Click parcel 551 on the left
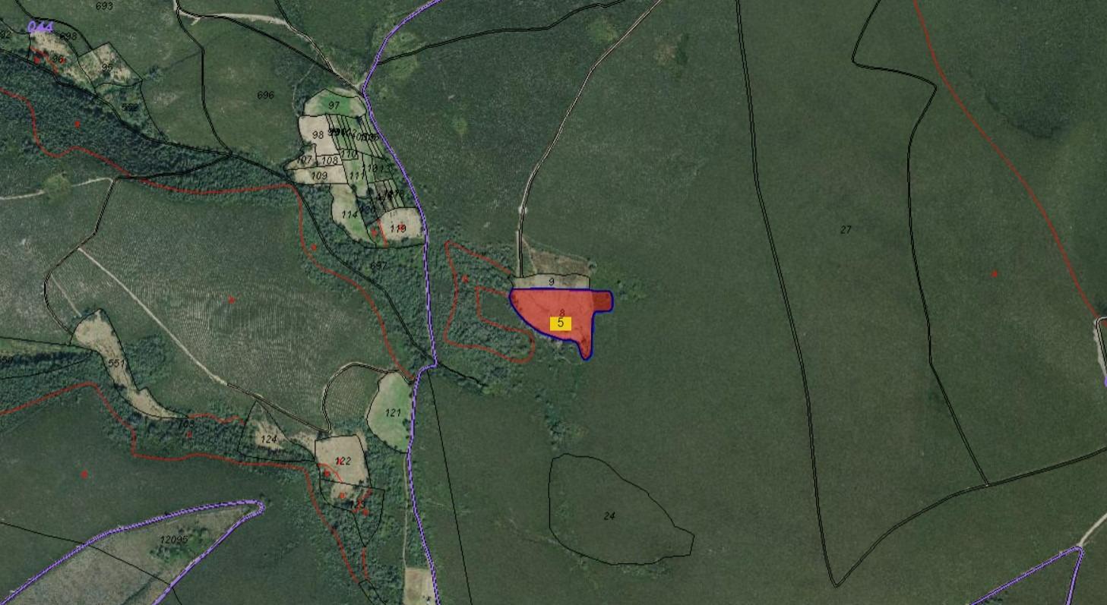This screenshot has height=605, width=1107. [115, 364]
